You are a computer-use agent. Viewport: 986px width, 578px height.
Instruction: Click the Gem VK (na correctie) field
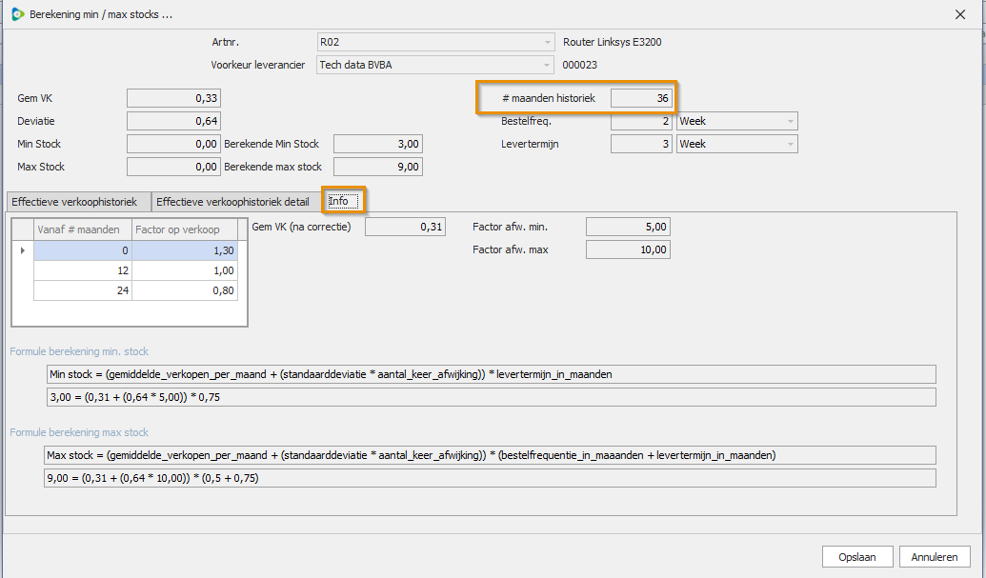[405, 227]
